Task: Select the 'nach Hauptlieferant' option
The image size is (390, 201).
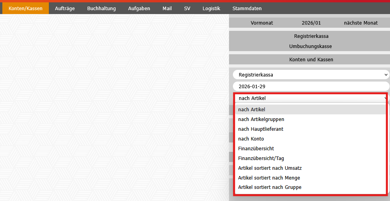Action: pos(261,129)
